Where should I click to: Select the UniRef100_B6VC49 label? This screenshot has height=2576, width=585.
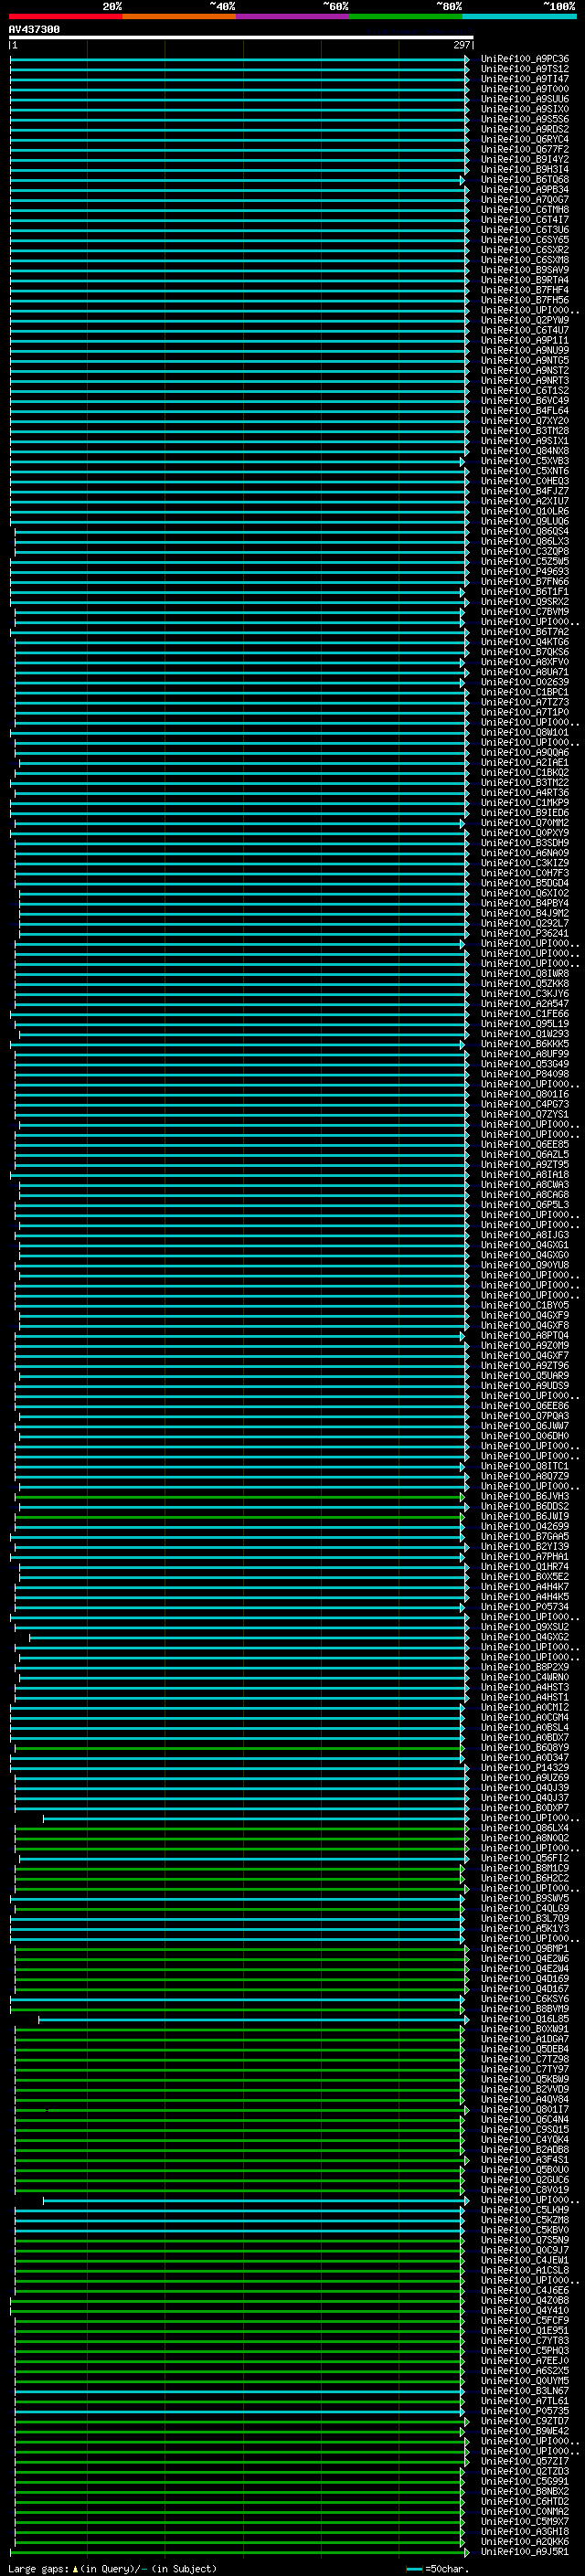[525, 401]
